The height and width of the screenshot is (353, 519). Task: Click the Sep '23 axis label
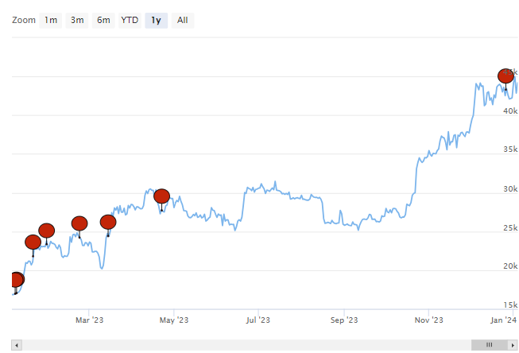click(x=344, y=320)
